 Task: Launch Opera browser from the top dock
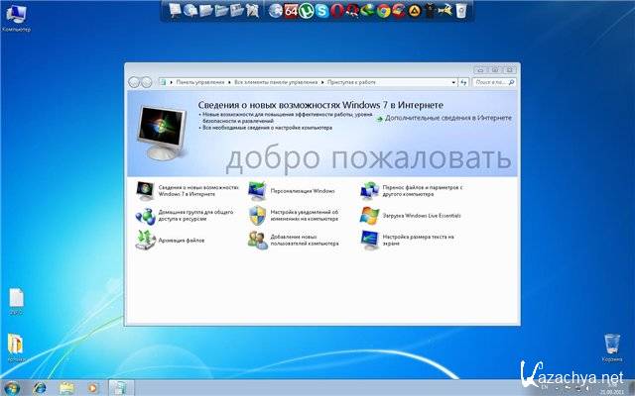[338, 11]
